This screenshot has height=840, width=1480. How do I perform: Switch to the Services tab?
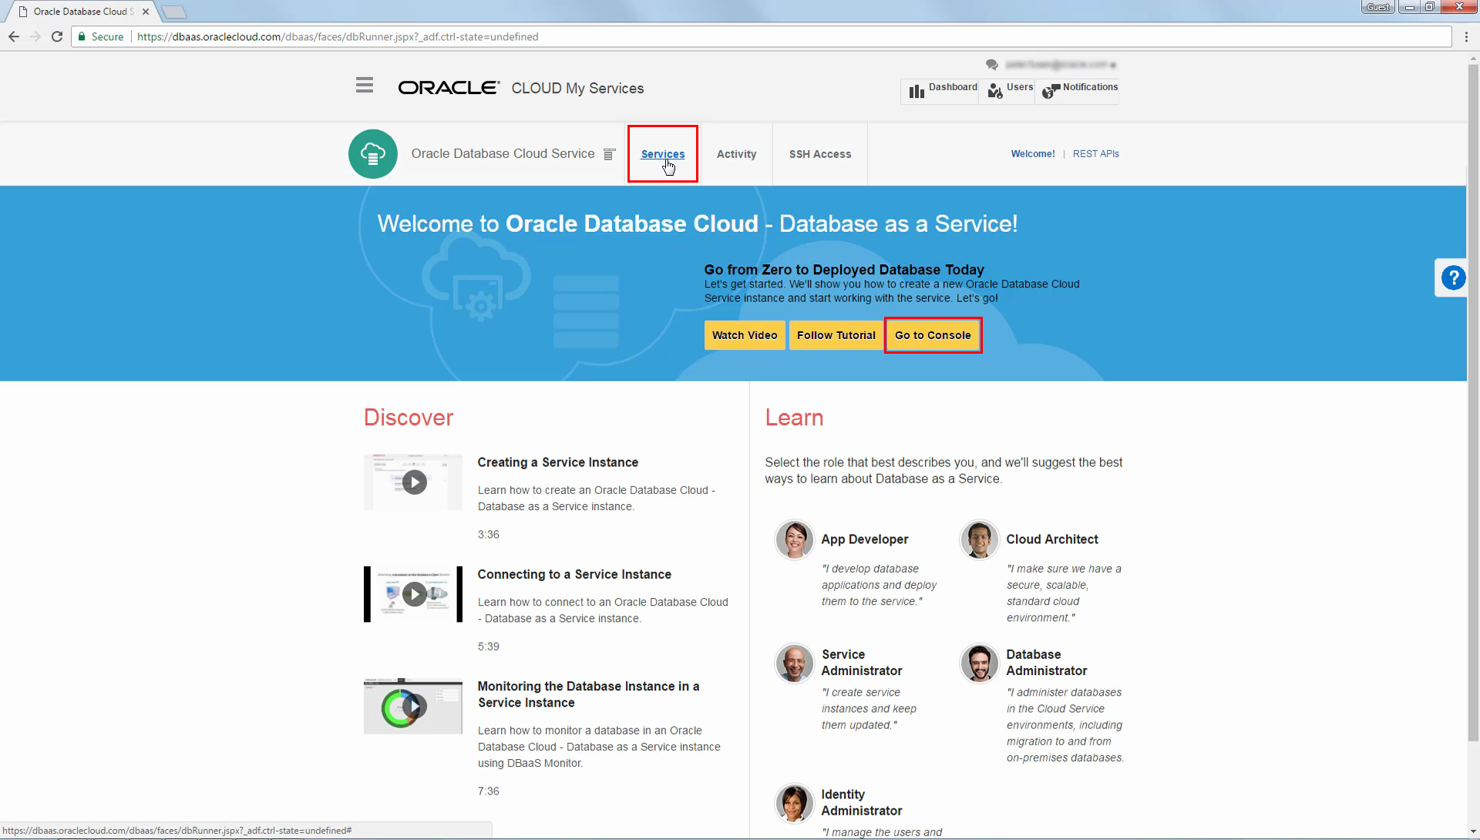pyautogui.click(x=663, y=154)
